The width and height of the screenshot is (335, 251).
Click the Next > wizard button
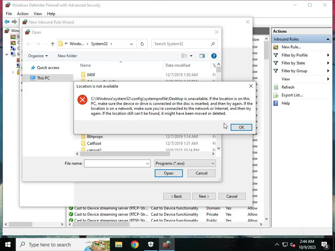point(204,196)
